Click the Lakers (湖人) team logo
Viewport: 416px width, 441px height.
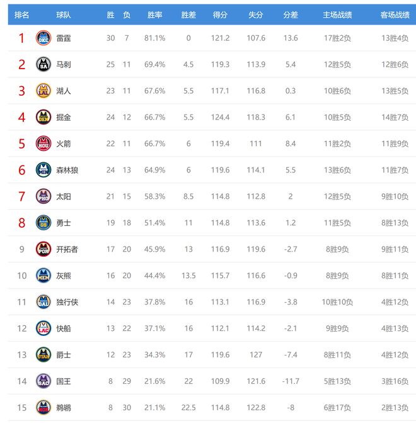point(43,91)
